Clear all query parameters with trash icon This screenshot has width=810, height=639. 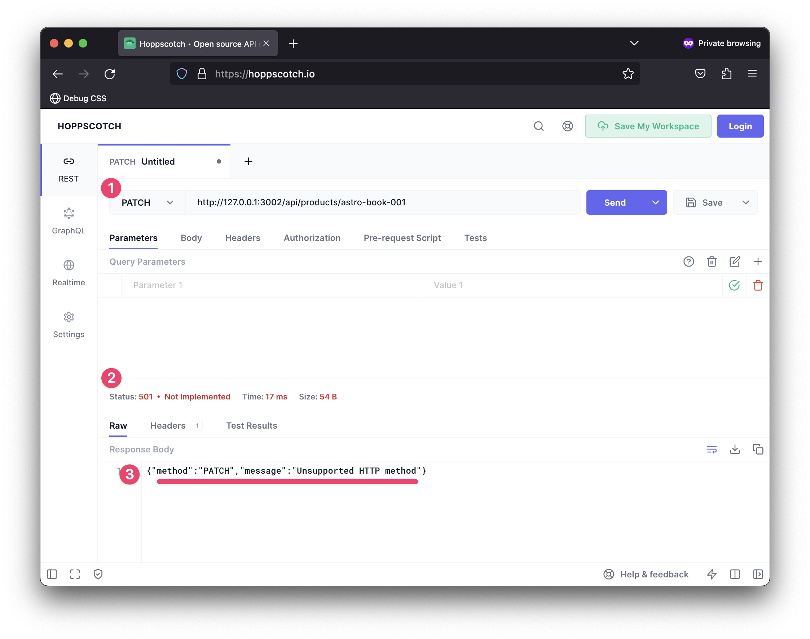click(x=712, y=262)
